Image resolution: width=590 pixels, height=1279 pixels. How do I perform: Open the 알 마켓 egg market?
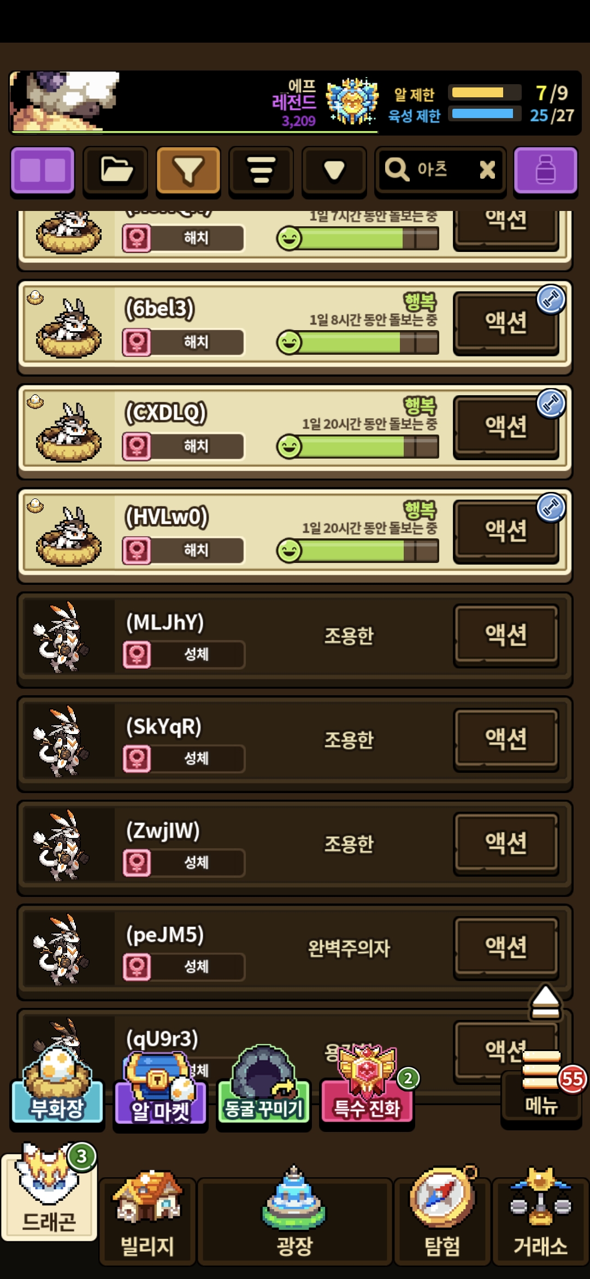pos(161,1088)
